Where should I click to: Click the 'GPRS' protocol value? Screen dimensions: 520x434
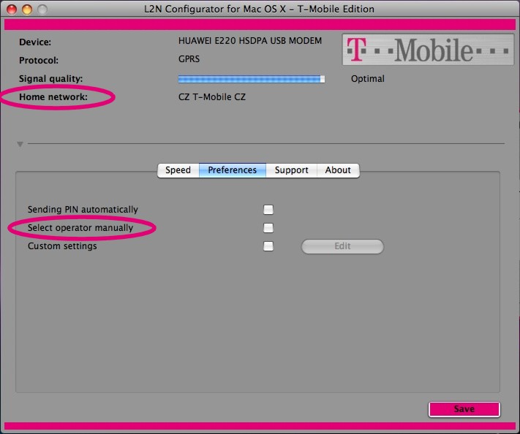click(189, 59)
